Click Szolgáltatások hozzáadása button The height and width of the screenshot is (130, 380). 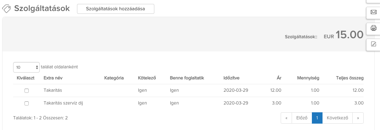(x=116, y=9)
